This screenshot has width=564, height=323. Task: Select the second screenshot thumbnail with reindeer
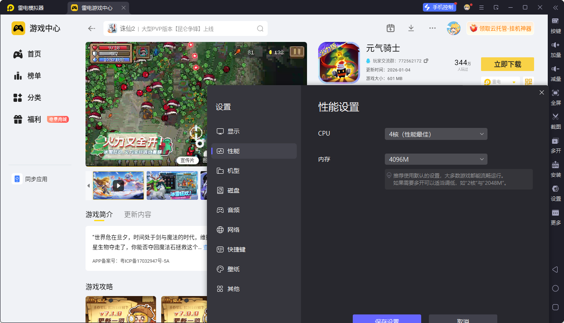(x=172, y=185)
